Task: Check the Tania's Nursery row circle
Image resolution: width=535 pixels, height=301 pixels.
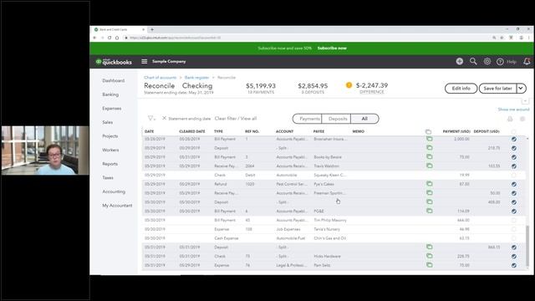Action: [514, 229]
